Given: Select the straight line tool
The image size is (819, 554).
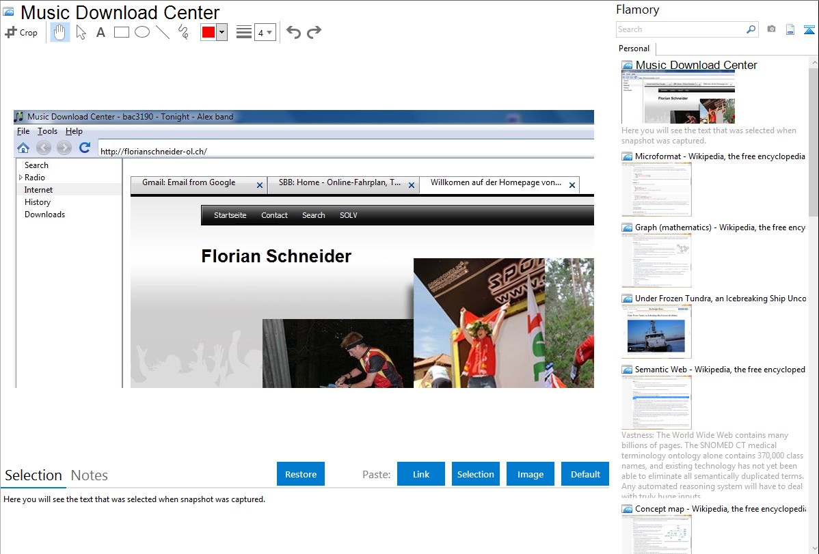Looking at the screenshot, I should tap(162, 32).
